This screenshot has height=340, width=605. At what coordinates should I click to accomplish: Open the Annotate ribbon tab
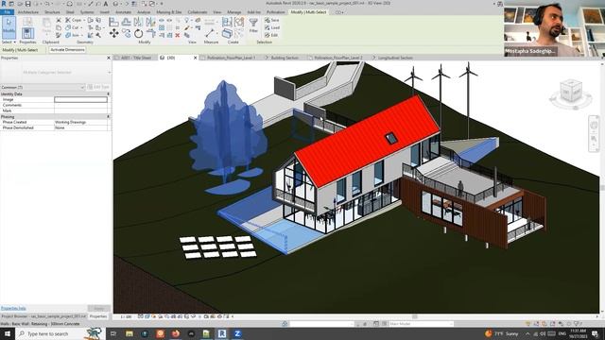pos(124,12)
